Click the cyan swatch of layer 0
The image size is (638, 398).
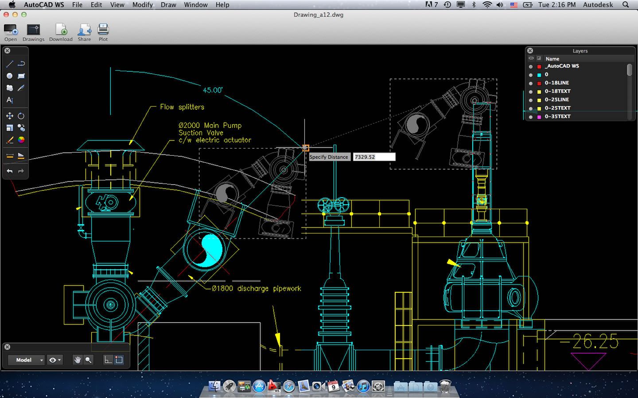point(539,75)
